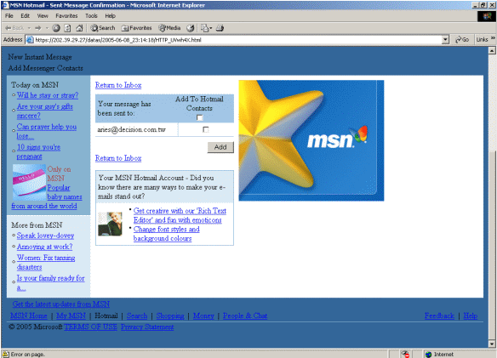Click the baby names thumbnail image

click(29, 183)
